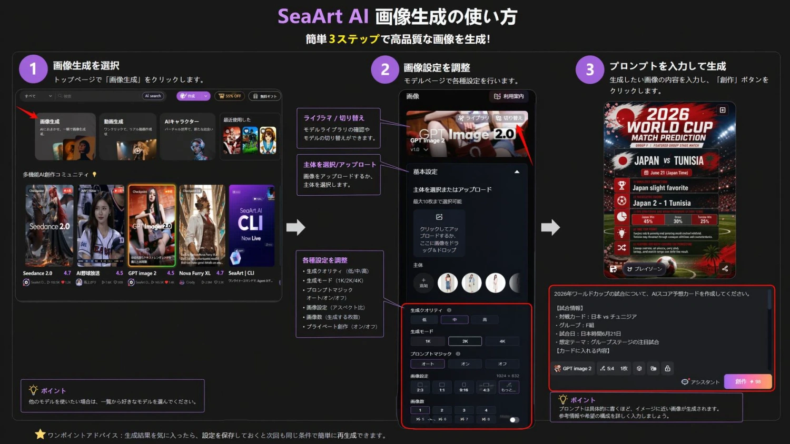Turn prompt magic オフ
This screenshot has width=790, height=444.
click(502, 364)
